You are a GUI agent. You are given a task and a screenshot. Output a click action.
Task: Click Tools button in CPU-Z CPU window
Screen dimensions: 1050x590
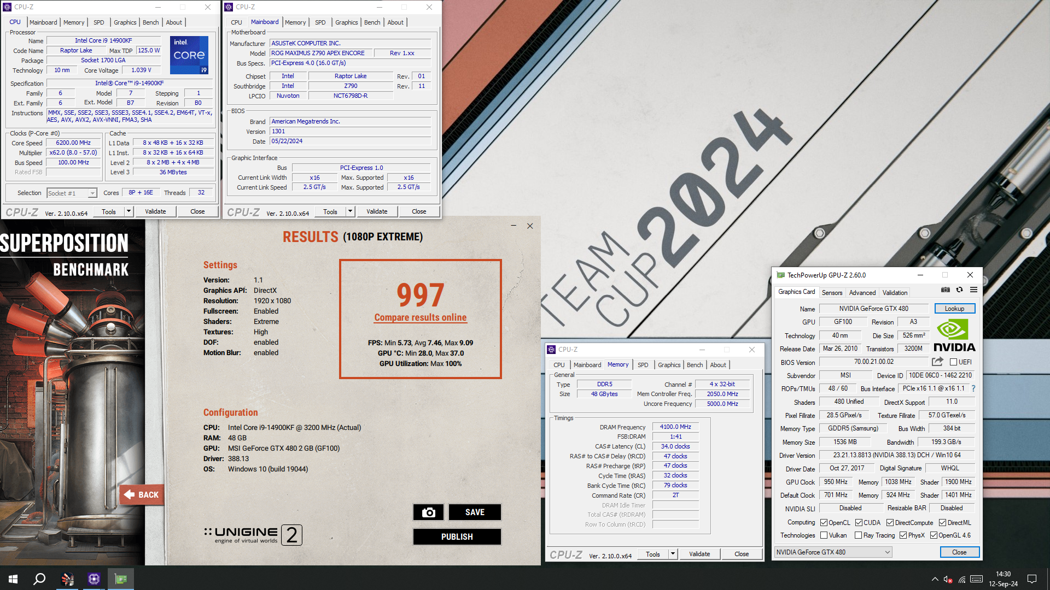click(x=109, y=211)
